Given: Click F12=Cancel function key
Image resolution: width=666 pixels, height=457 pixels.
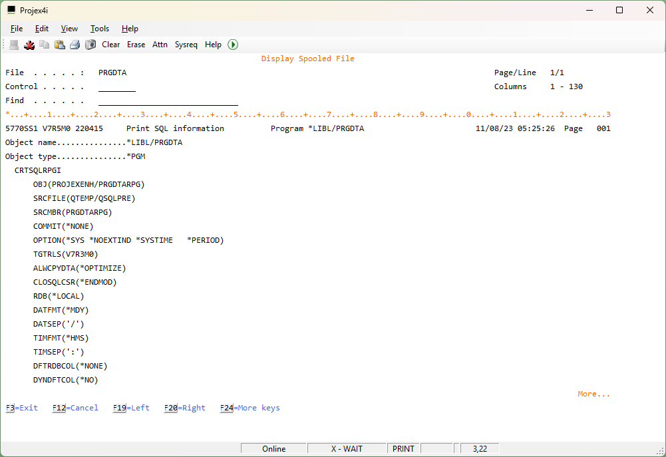Looking at the screenshot, I should (75, 408).
